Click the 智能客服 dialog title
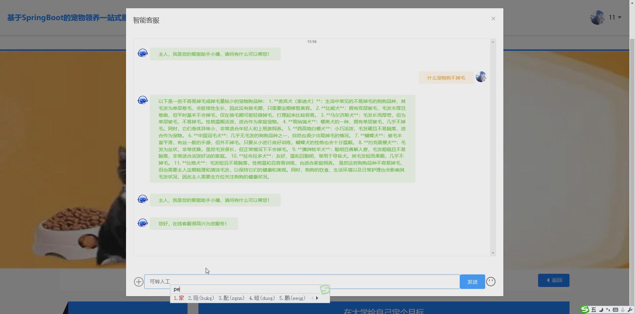The width and height of the screenshot is (635, 314). 146,20
